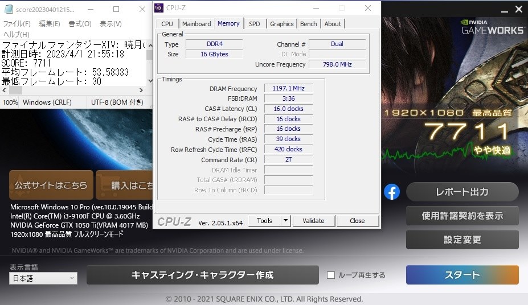Maximize the Notepad window
Screen dimensions: 528x305
[116, 9]
